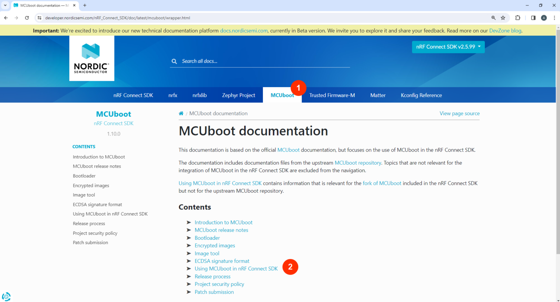This screenshot has width=560, height=302.
Task: Expand the arrow next to Encrypted images
Action: [x=189, y=246]
